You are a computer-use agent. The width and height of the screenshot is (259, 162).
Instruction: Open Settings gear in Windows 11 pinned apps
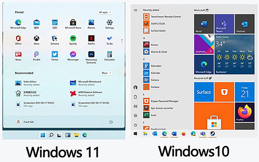(110, 24)
